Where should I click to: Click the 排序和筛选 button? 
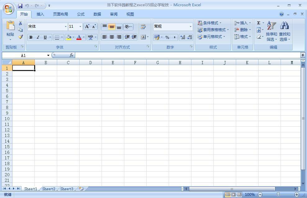(271, 31)
